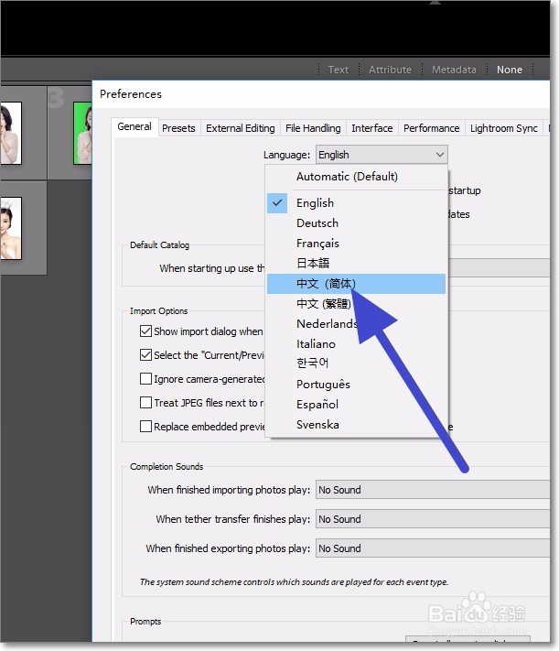Select the portrait thumbnail wearing a tiara
Screen dimensions: 559x651
[11, 228]
